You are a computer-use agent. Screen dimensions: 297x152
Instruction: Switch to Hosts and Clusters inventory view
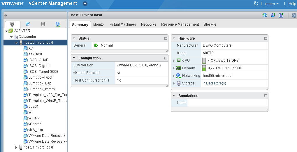13,24
